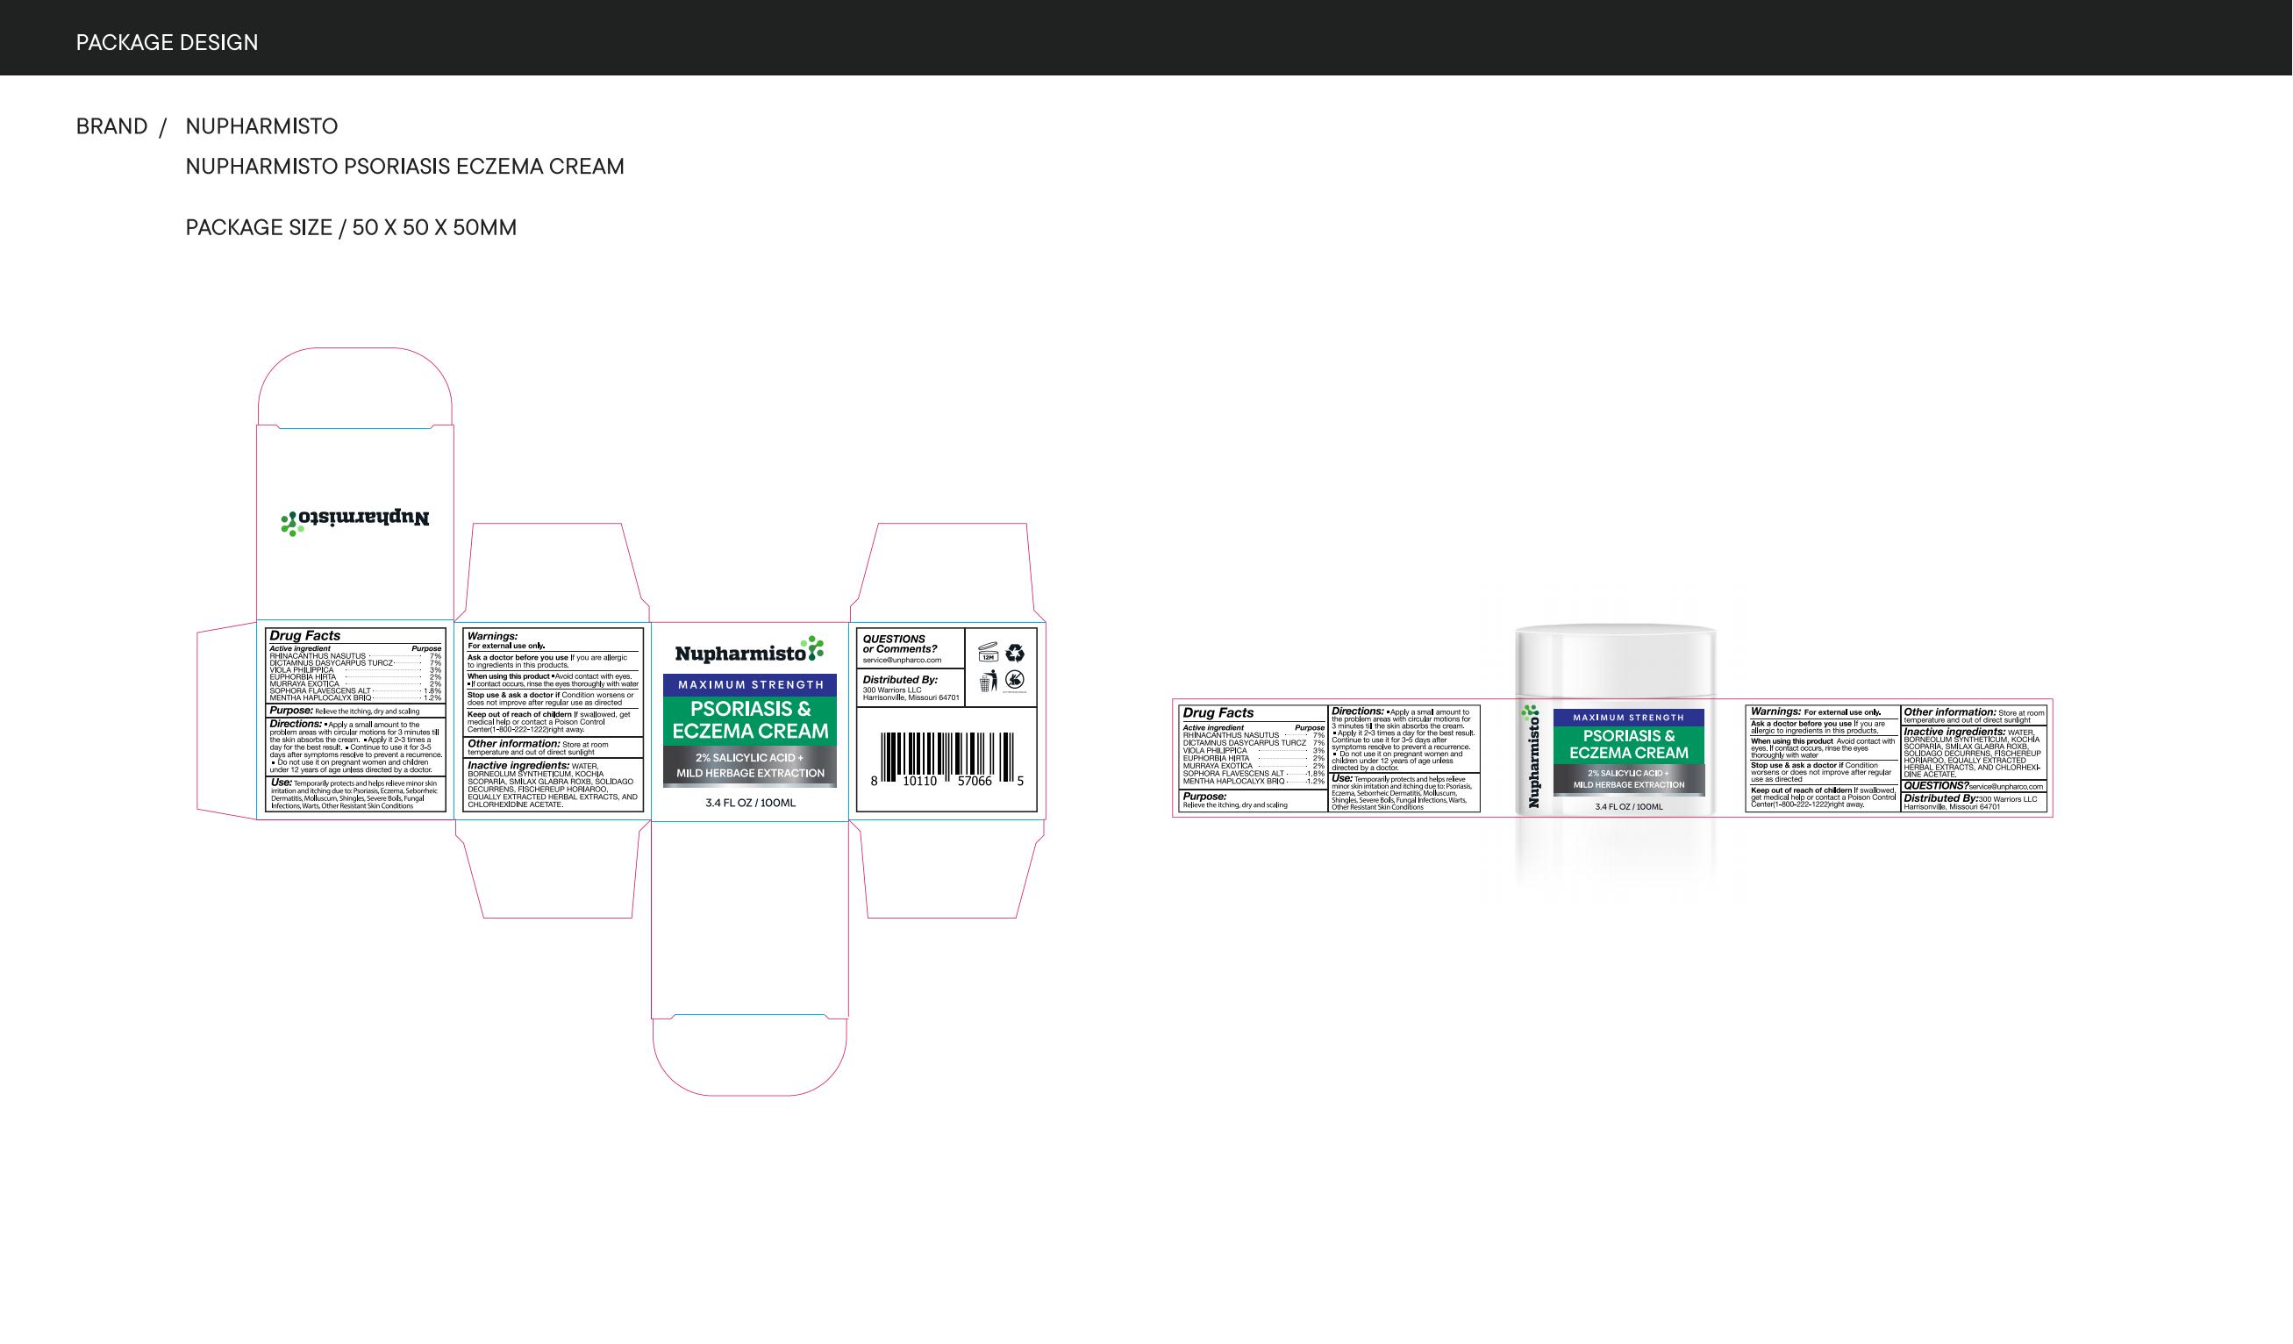
Task: Click the PACKAGE SIZE 50 X 50 X 50MM text
Action: (350, 227)
